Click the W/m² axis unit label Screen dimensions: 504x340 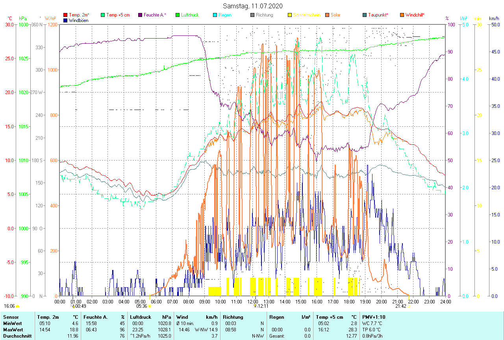tap(50, 18)
